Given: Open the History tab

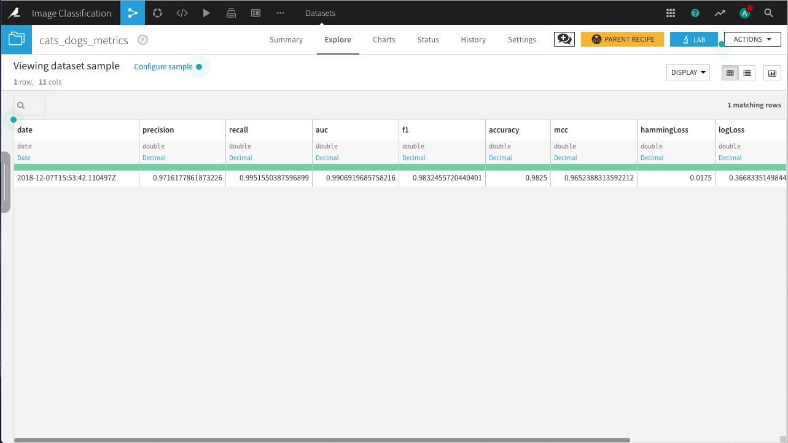Looking at the screenshot, I should tap(473, 40).
